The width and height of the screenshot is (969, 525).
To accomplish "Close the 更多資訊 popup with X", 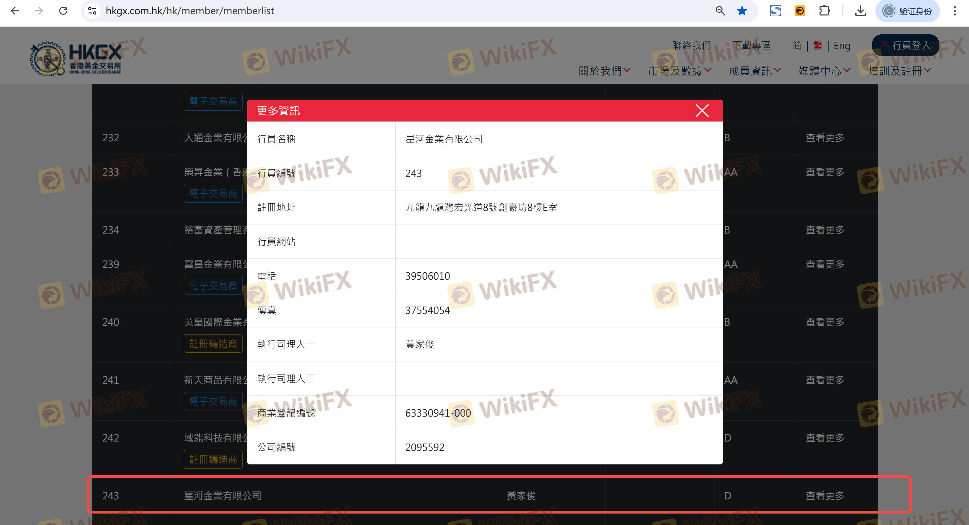I will (702, 111).
